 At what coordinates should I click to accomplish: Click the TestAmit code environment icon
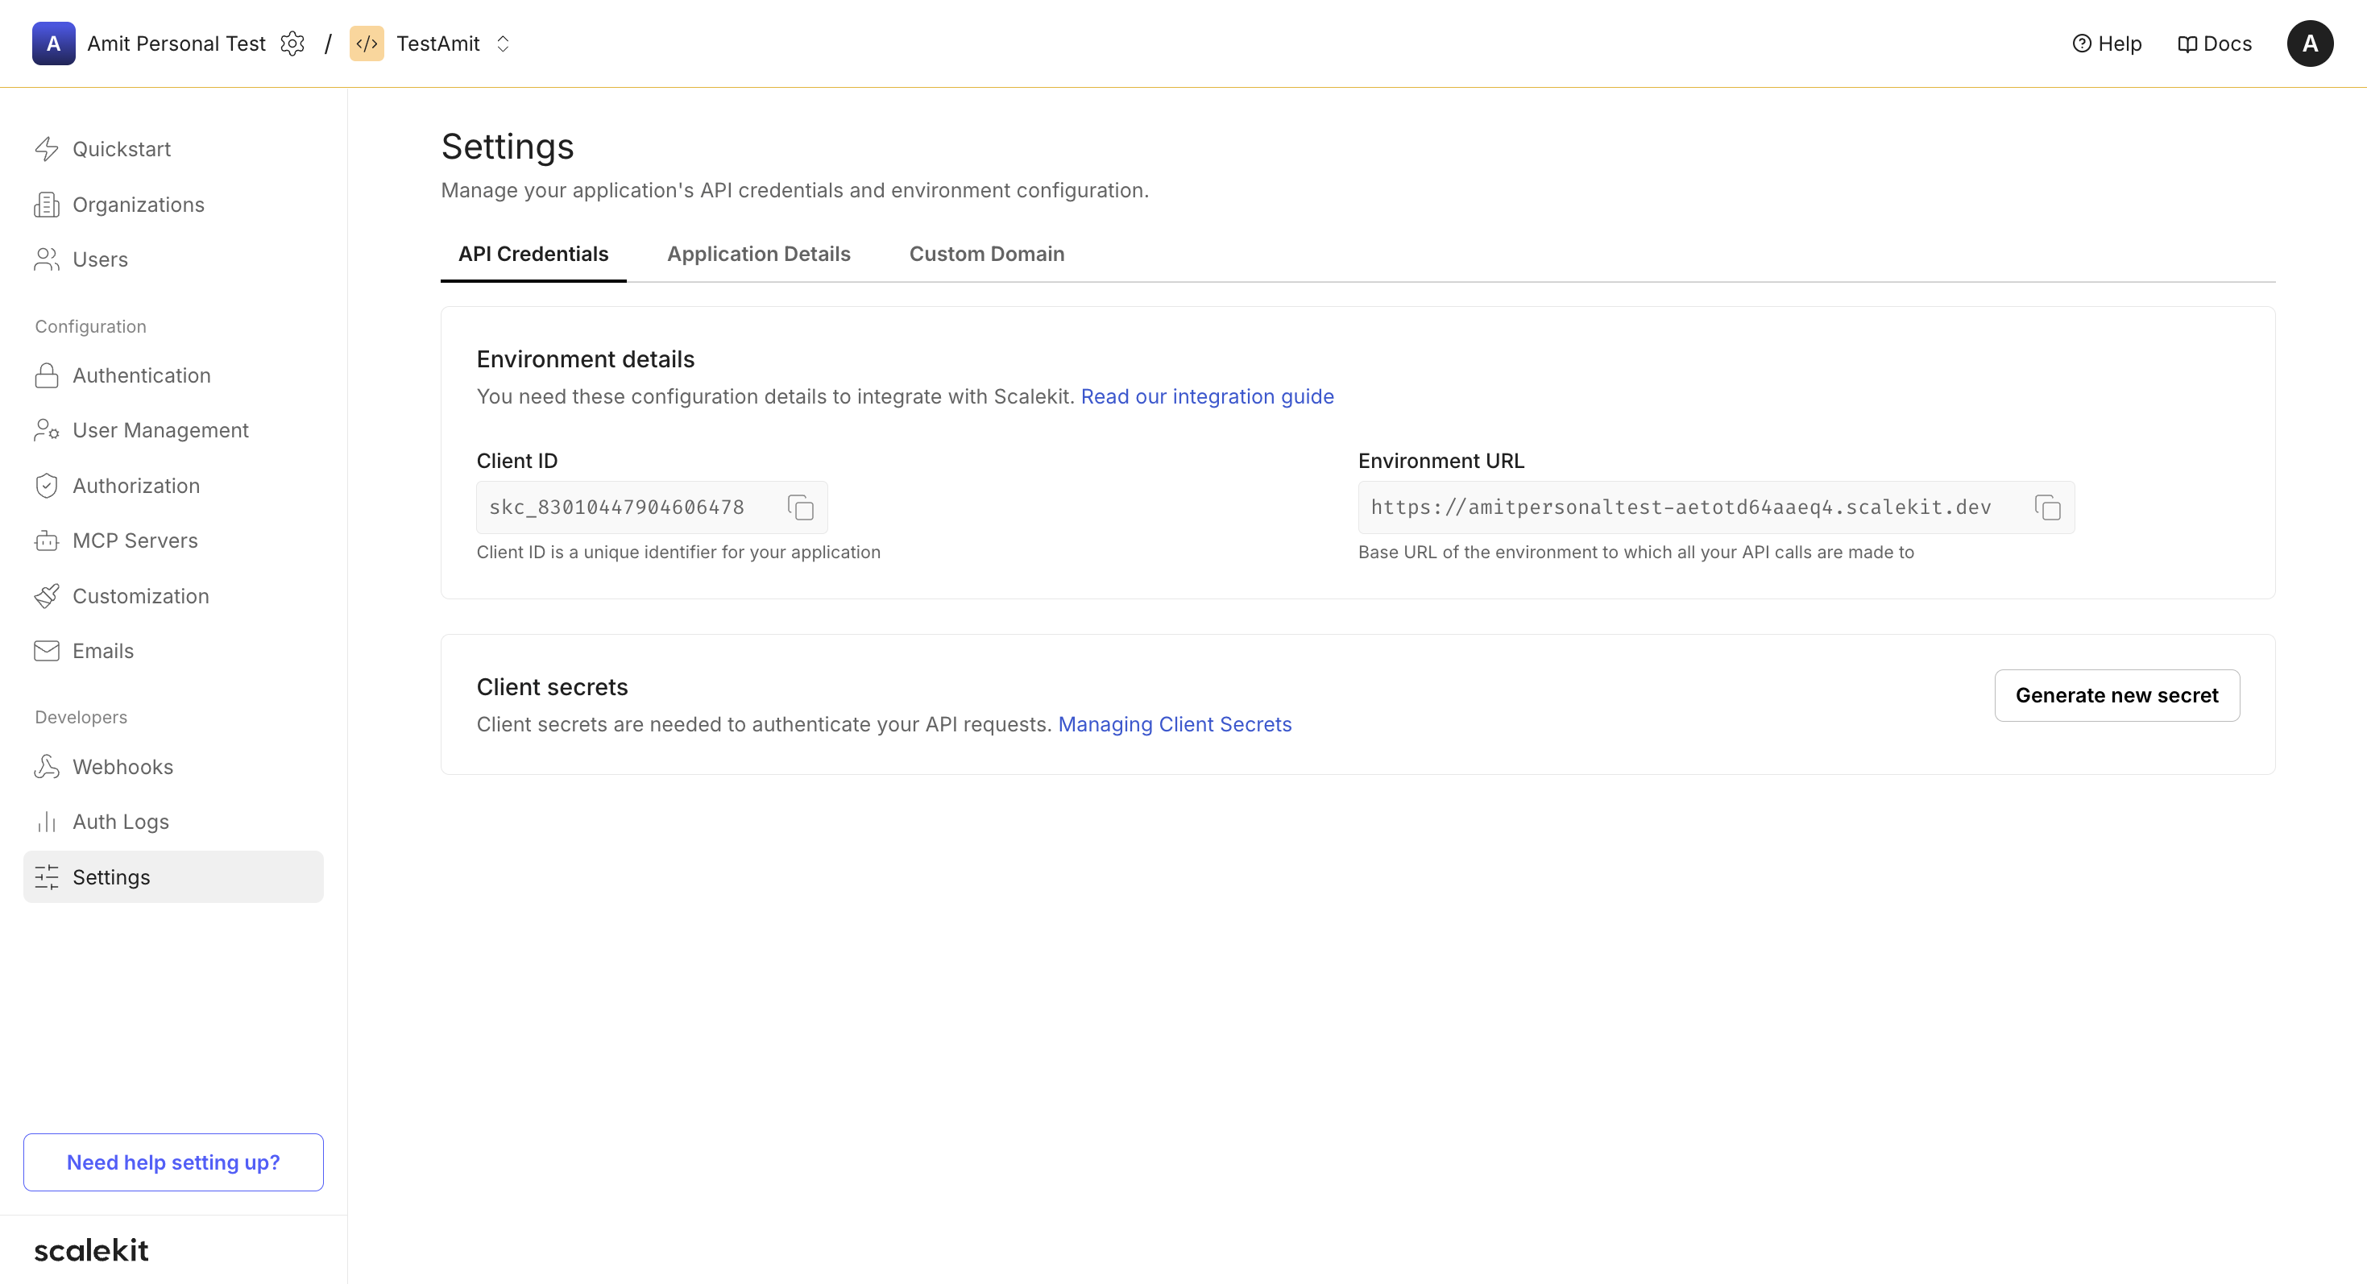[367, 43]
